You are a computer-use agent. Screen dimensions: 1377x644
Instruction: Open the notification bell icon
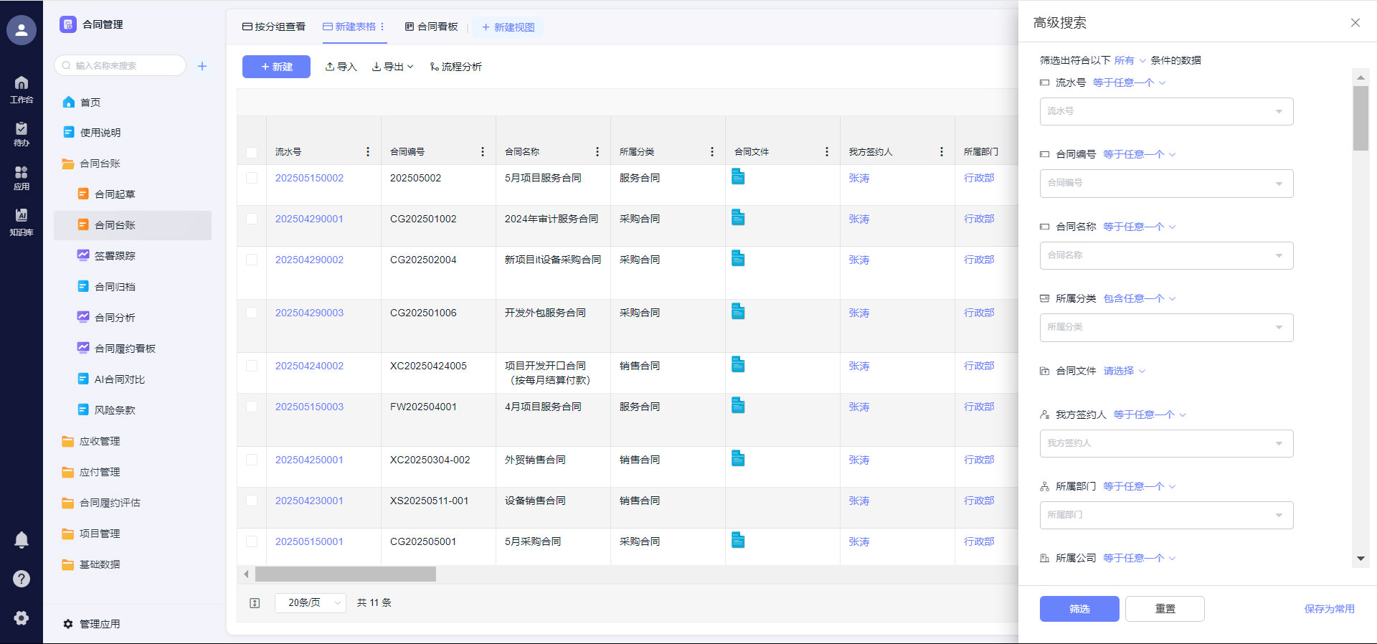22,540
